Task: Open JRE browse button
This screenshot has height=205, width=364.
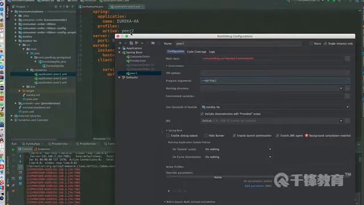Action: (x=348, y=121)
